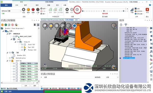
Task: Click the 重置 reset simulation button
Action: point(67,9)
